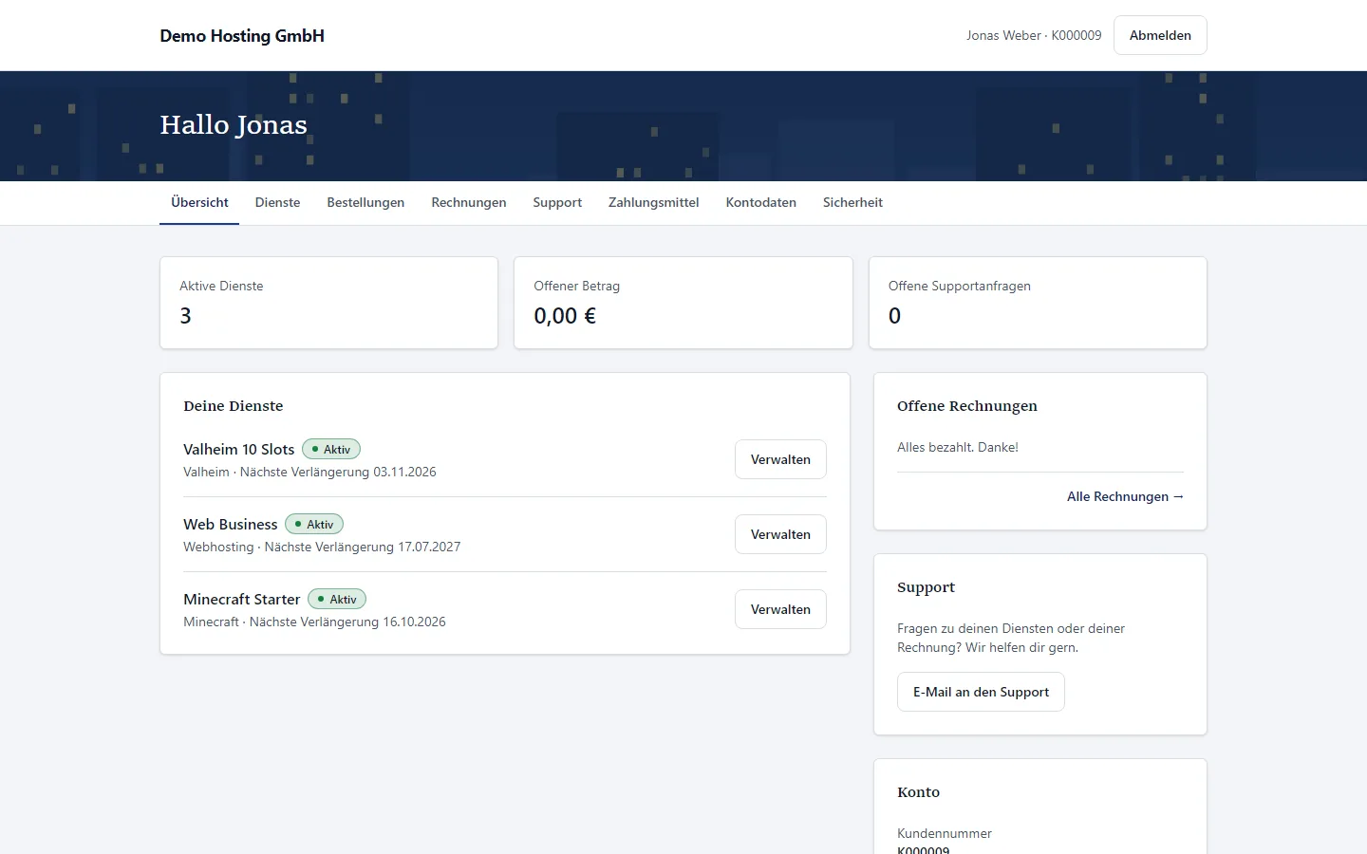This screenshot has height=854, width=1367.
Task: Click 'Nächste Verlängerung 17.07.2027' text
Action: (x=363, y=547)
